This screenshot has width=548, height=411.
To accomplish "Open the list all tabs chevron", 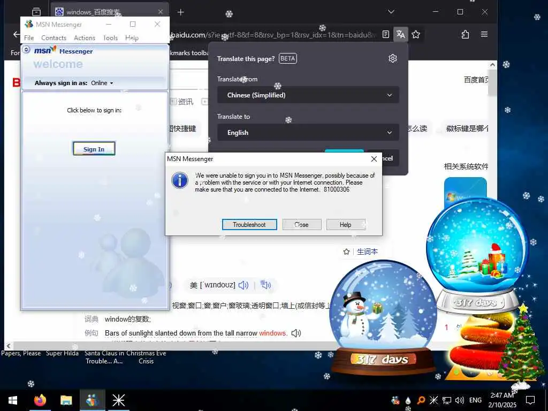I will point(391,12).
